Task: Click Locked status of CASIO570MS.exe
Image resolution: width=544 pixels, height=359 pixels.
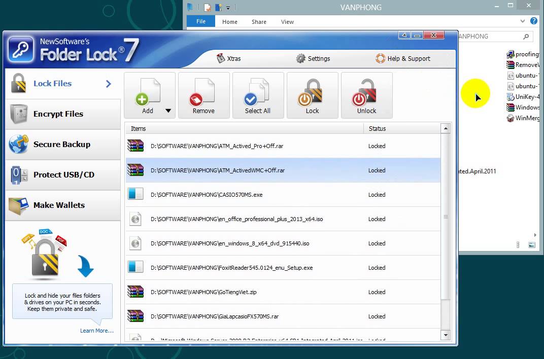Action: pos(377,195)
